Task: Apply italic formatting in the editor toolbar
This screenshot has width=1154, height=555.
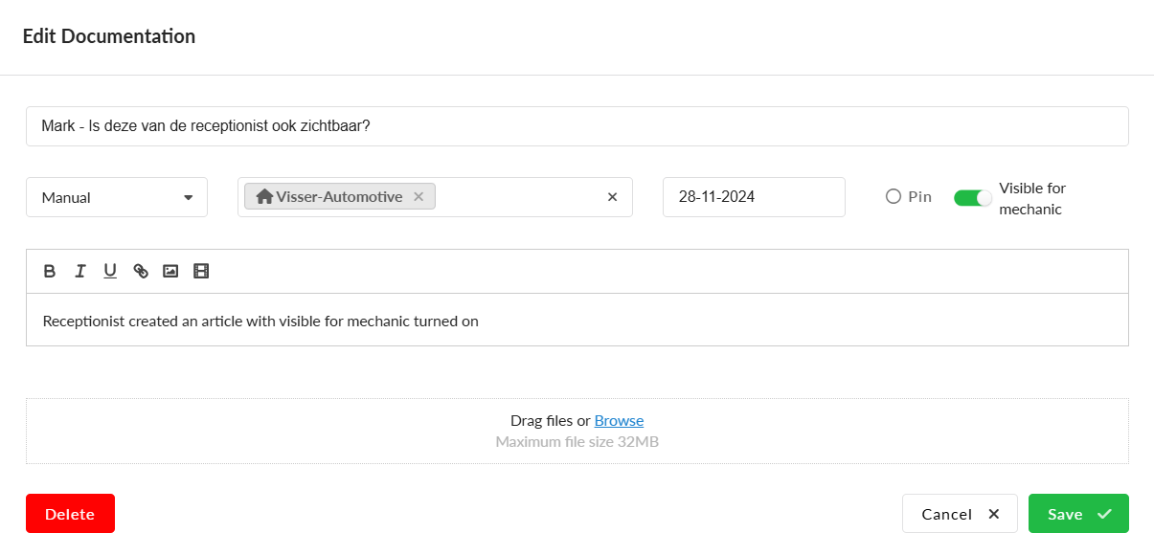Action: click(80, 272)
